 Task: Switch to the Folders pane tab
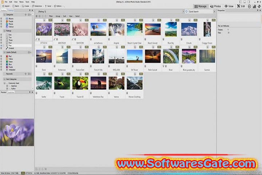[3, 10]
